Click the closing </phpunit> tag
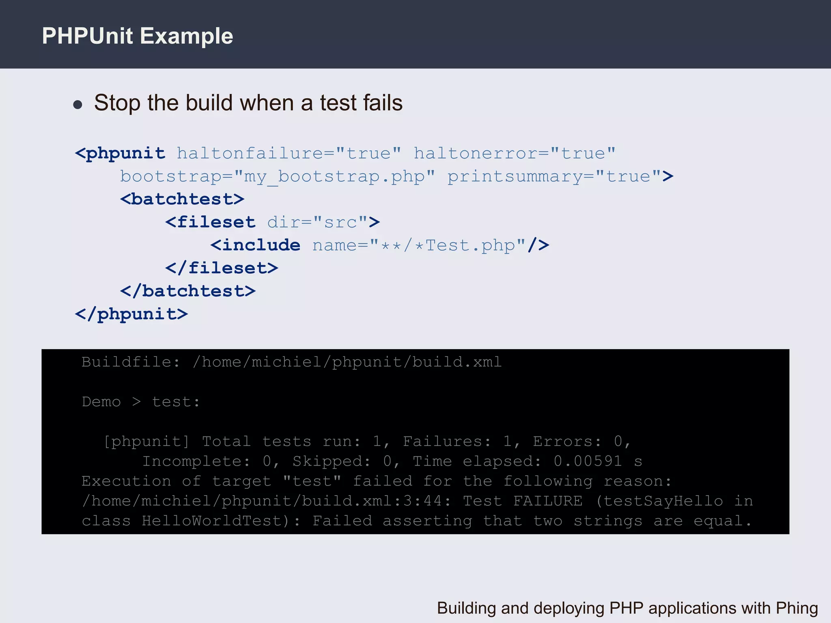Screen dimensions: 831x623 pyautogui.click(x=131, y=314)
